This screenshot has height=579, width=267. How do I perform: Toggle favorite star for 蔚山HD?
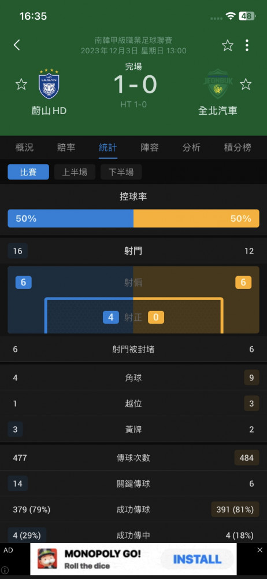pos(21,84)
